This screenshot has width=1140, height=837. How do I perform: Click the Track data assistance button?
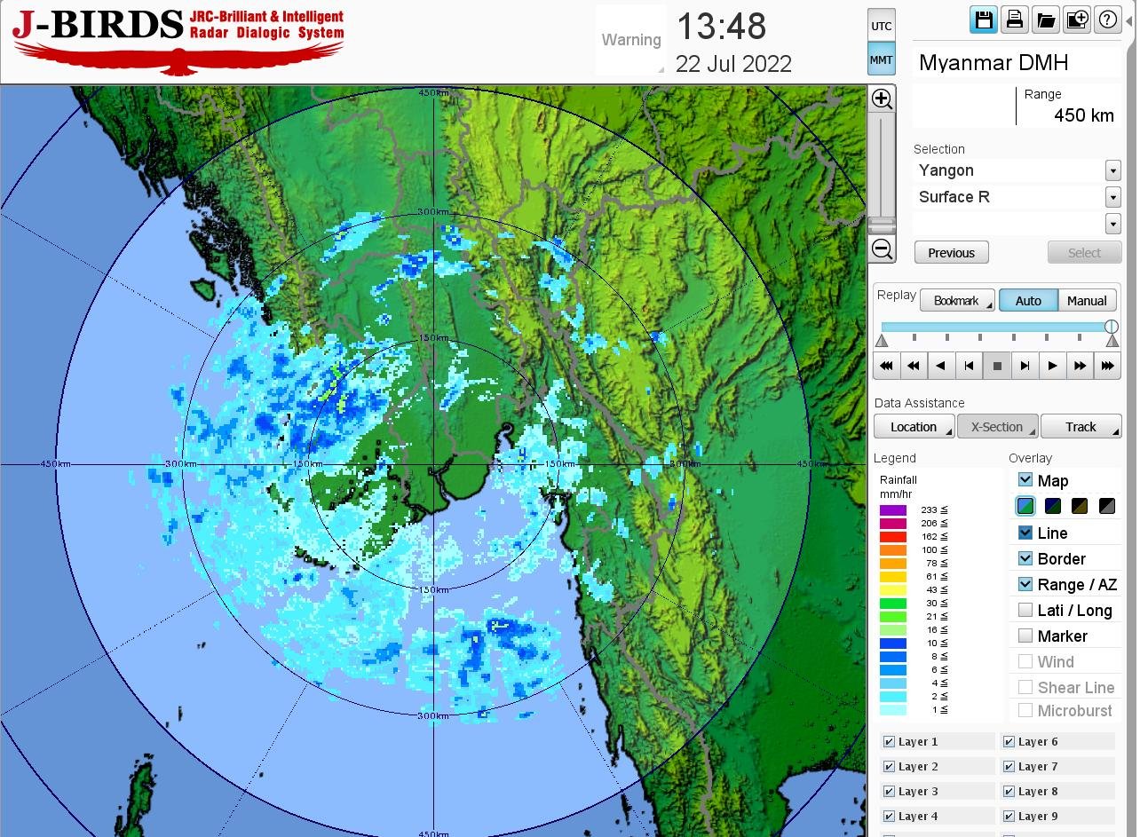[1081, 427]
